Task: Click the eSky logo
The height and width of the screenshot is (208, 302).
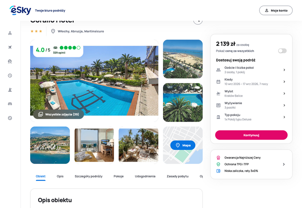Action: tap(20, 10)
